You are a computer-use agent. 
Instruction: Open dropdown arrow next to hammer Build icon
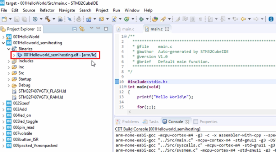(54, 19)
